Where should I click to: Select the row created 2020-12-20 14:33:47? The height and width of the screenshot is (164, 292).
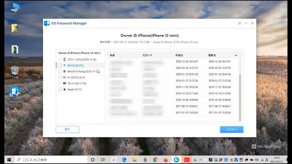click(173, 61)
